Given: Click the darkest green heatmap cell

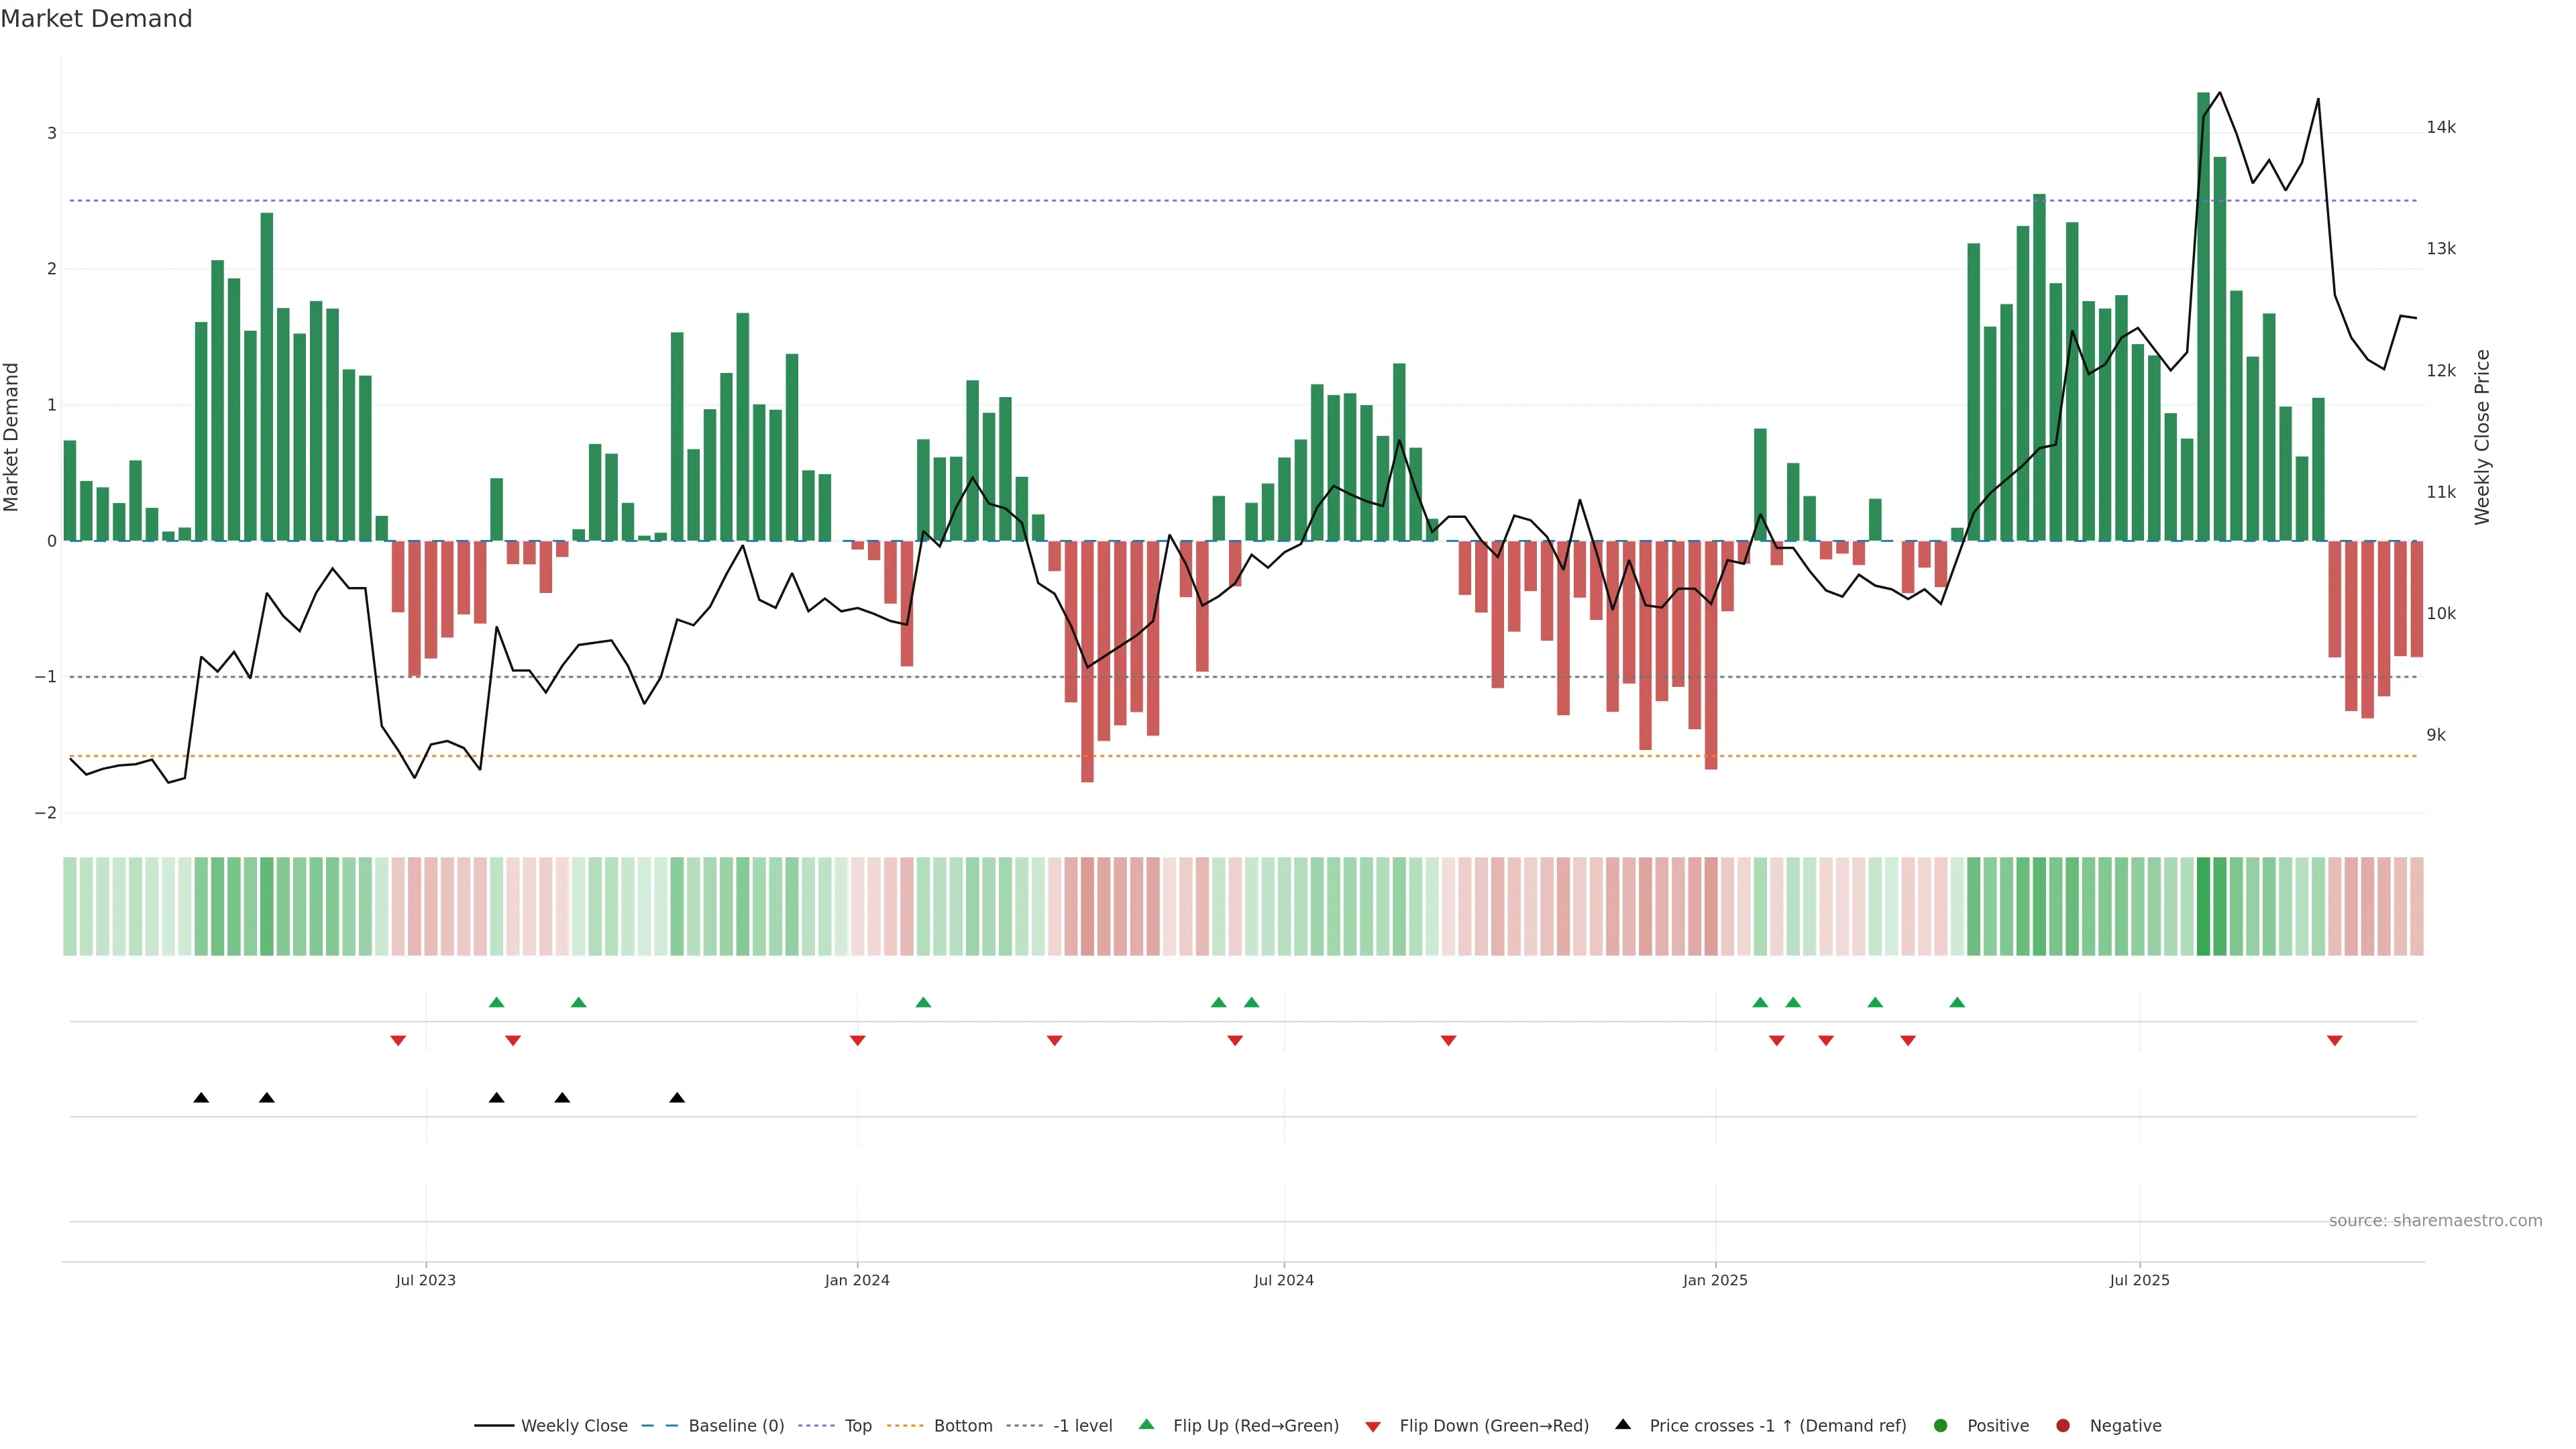Looking at the screenshot, I should tap(2203, 906).
